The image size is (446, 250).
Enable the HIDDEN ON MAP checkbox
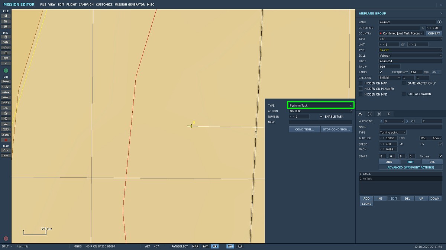point(361,83)
